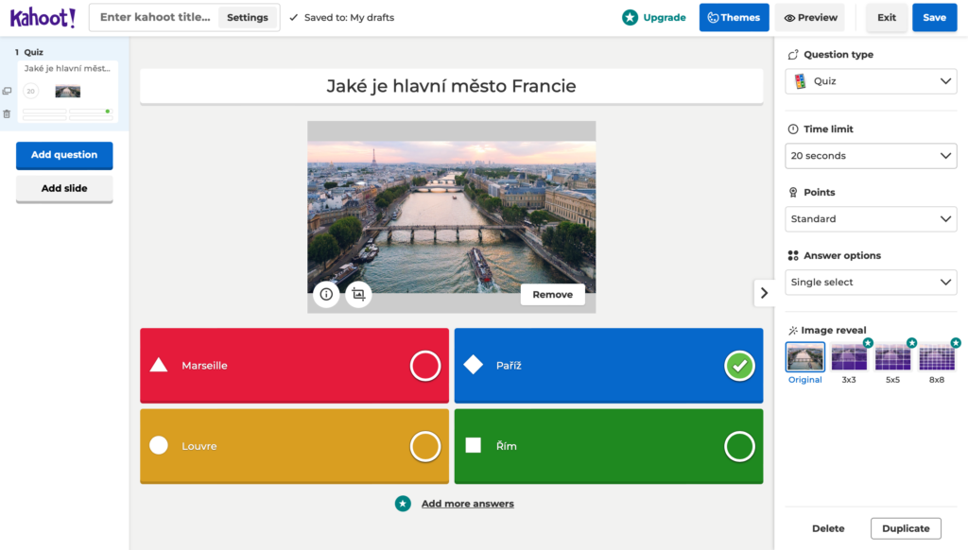Toggle Louvre as correct answer
This screenshot has height=550, width=968.
click(425, 446)
